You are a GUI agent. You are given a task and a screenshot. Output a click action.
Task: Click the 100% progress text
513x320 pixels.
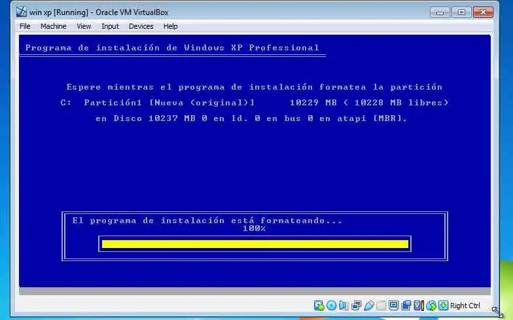(254, 228)
